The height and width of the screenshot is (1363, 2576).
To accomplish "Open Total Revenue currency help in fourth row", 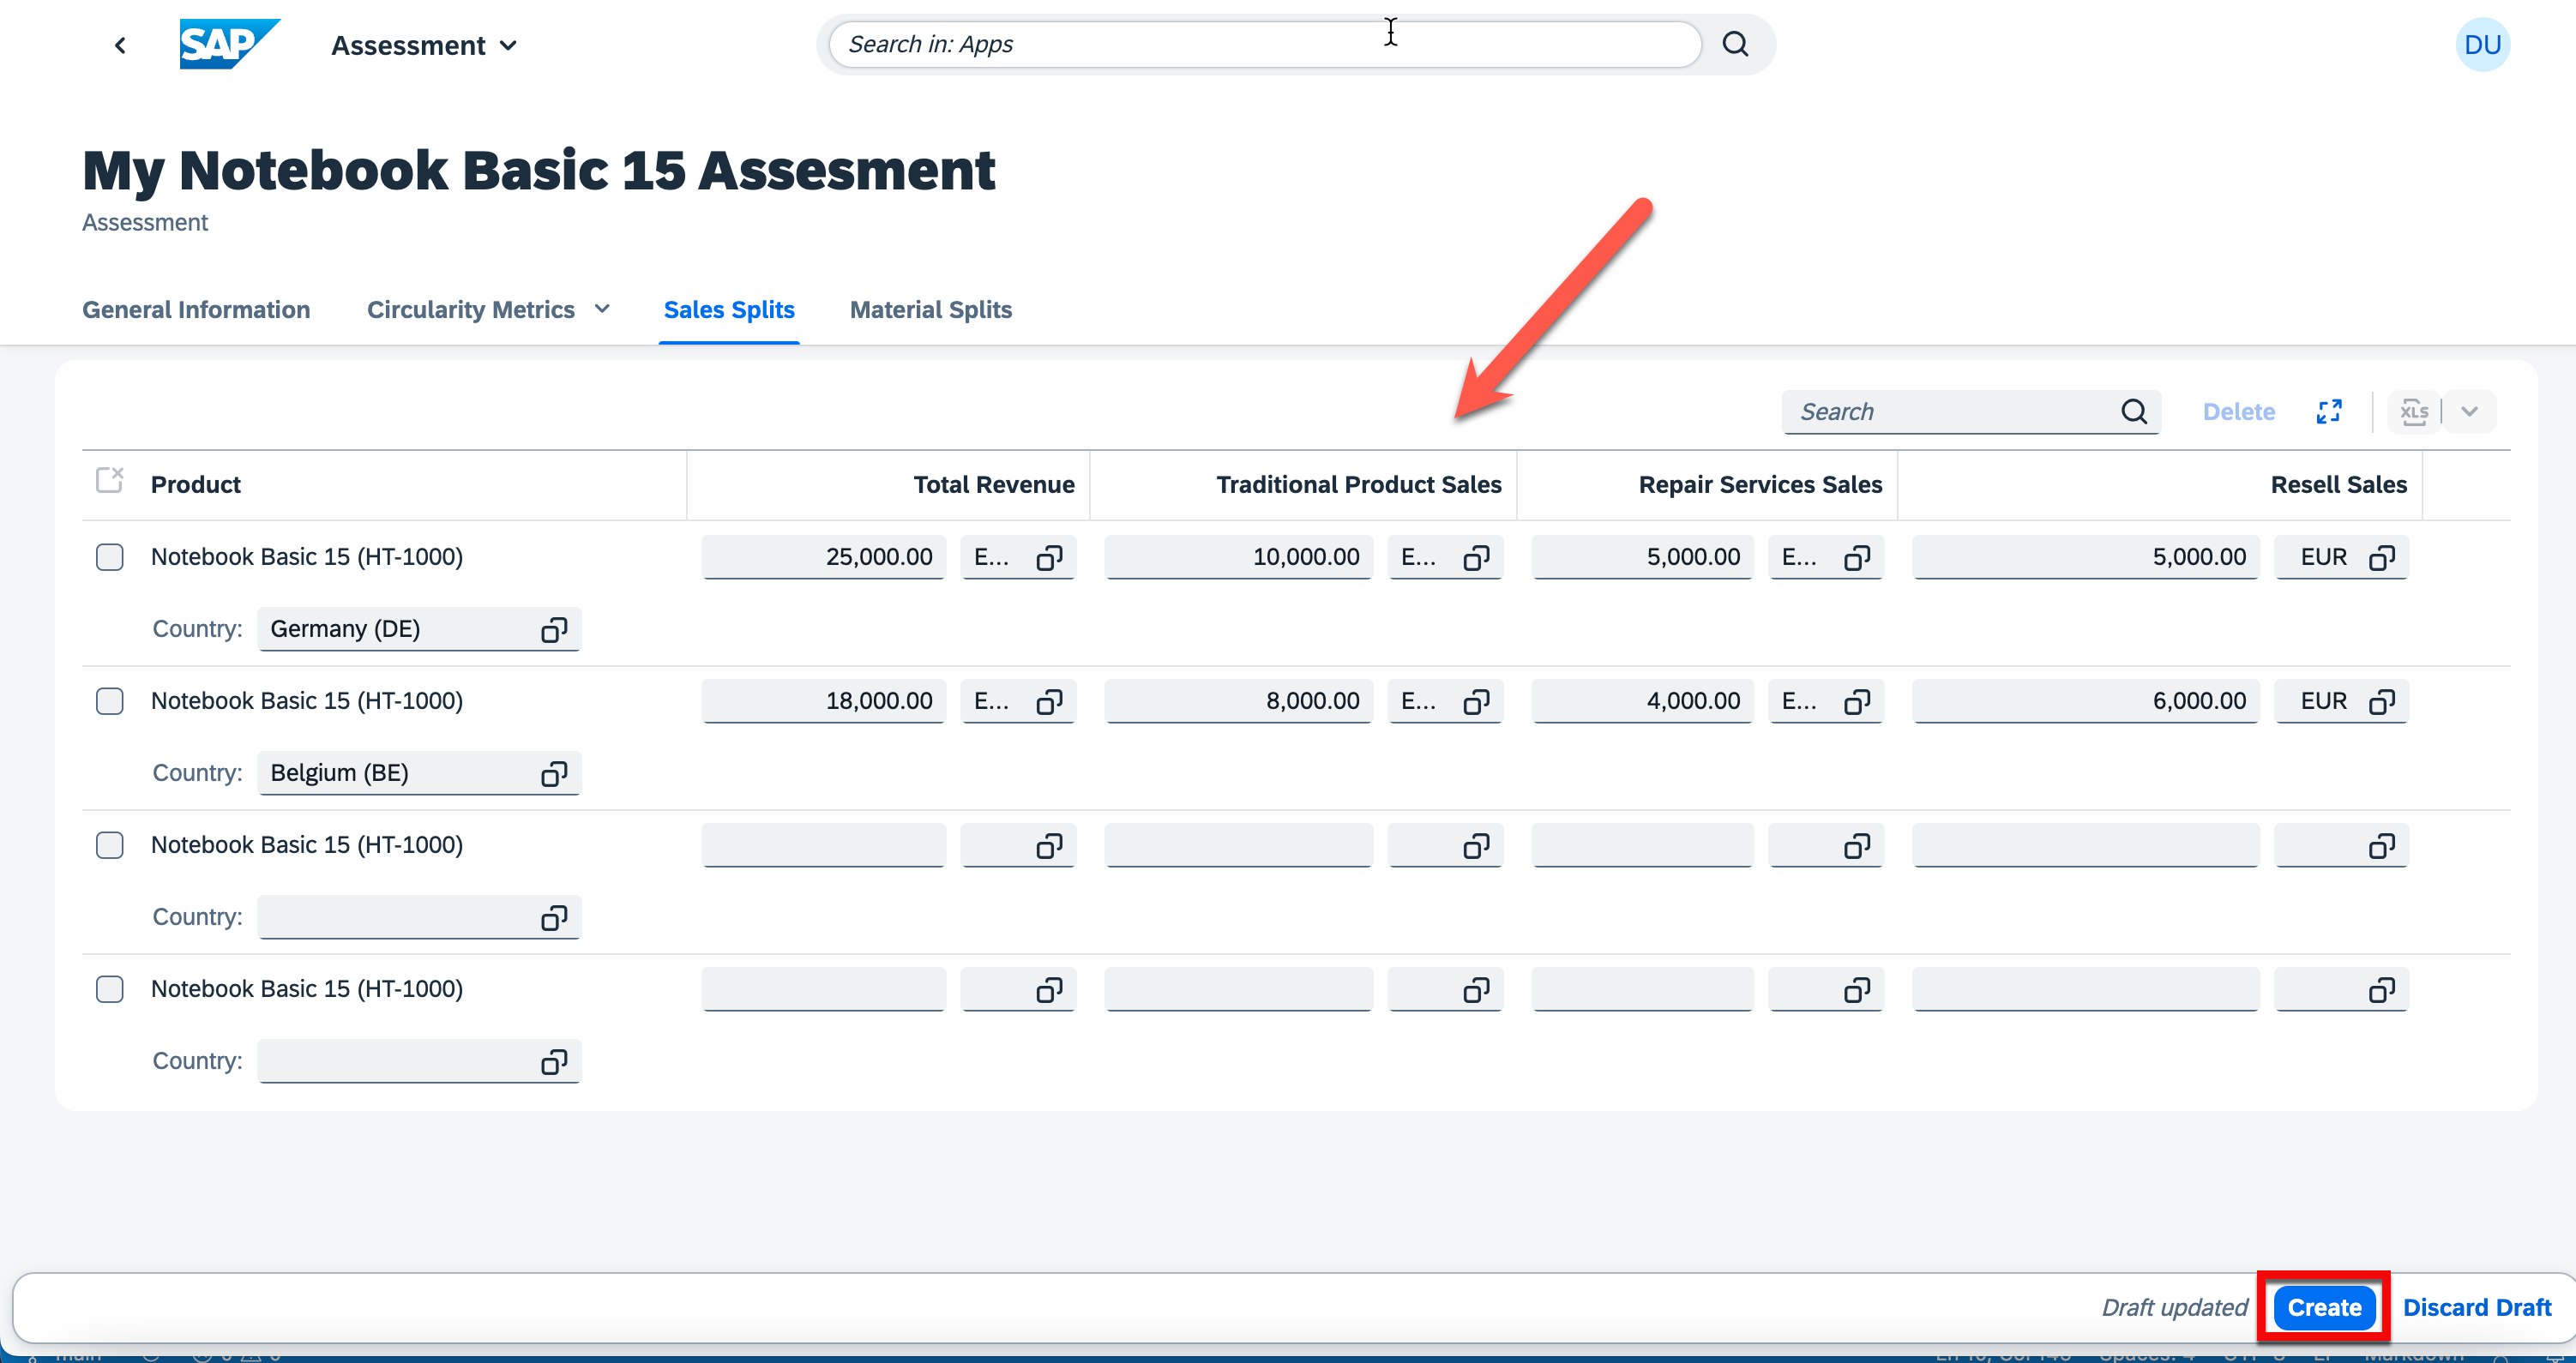I will click(1049, 990).
